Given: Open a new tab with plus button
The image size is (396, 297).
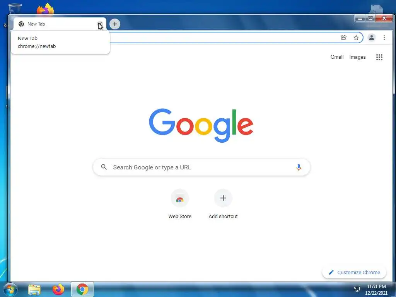Looking at the screenshot, I should coord(115,24).
